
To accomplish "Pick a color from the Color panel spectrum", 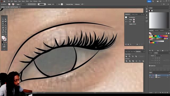I will pyautogui.click(x=159, y=20).
